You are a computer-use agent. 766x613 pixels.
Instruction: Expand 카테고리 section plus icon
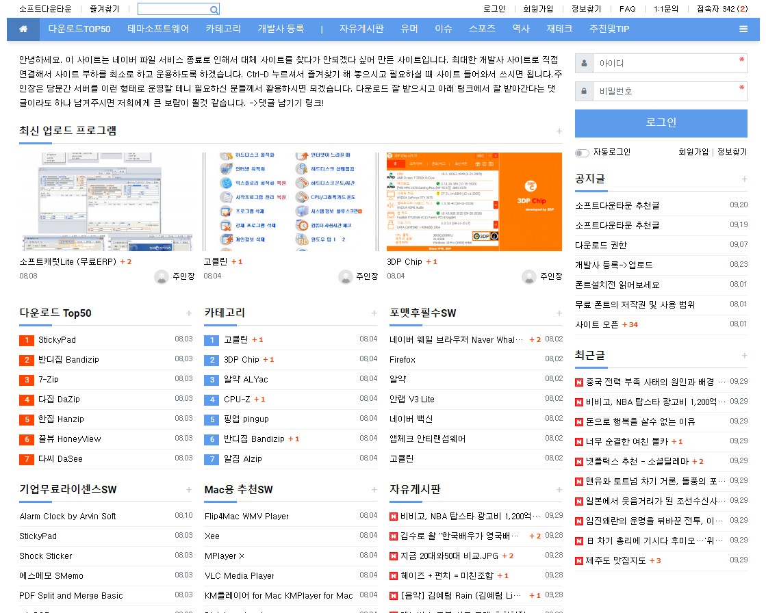tap(374, 313)
